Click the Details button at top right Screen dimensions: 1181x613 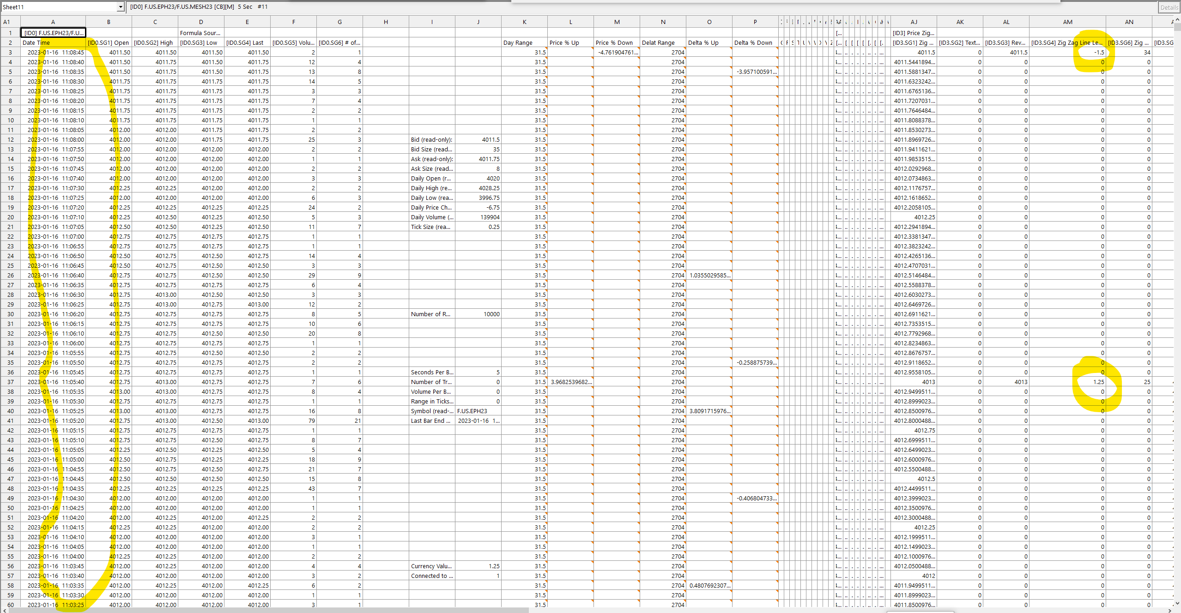tap(1169, 7)
